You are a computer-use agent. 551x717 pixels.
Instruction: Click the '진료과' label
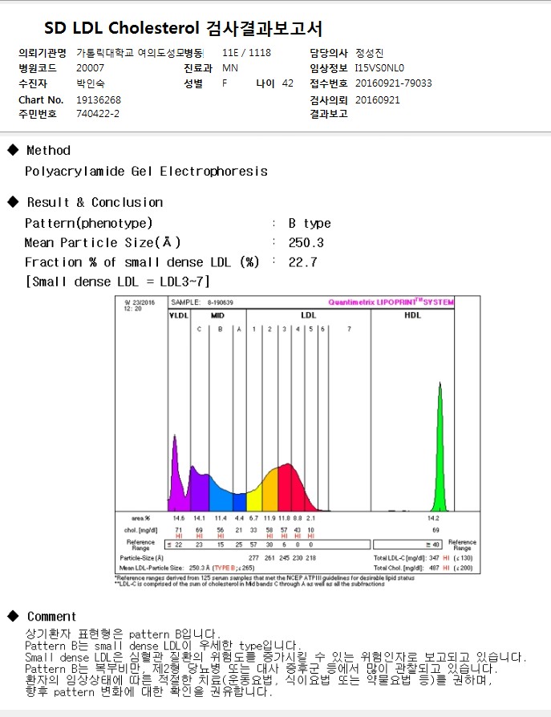point(198,68)
